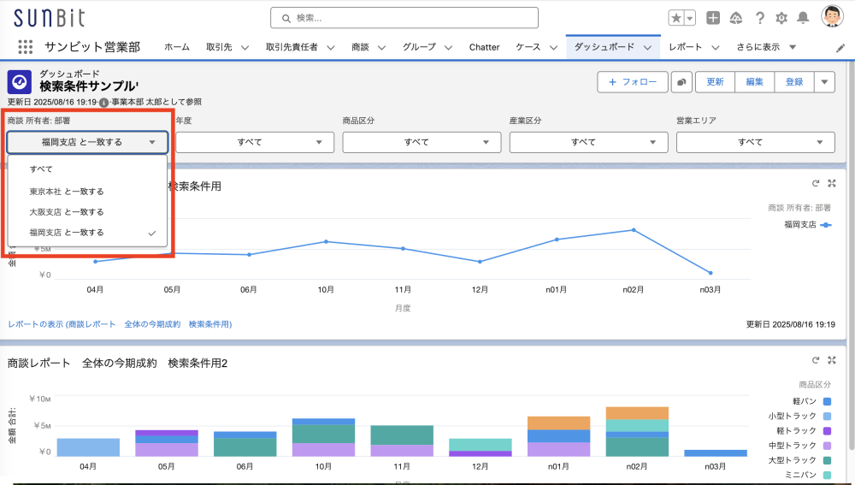The image size is (855, 485).
Task: Click inside the global 検索 search field
Action: (404, 18)
